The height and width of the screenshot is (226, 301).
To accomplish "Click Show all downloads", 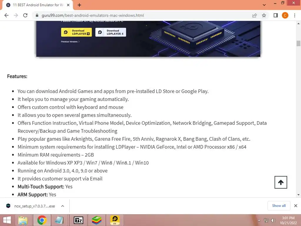I will [x=279, y=206].
